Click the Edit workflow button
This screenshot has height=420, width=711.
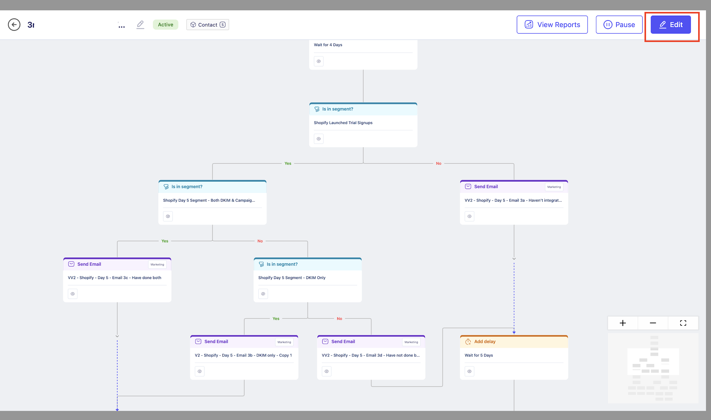671,25
